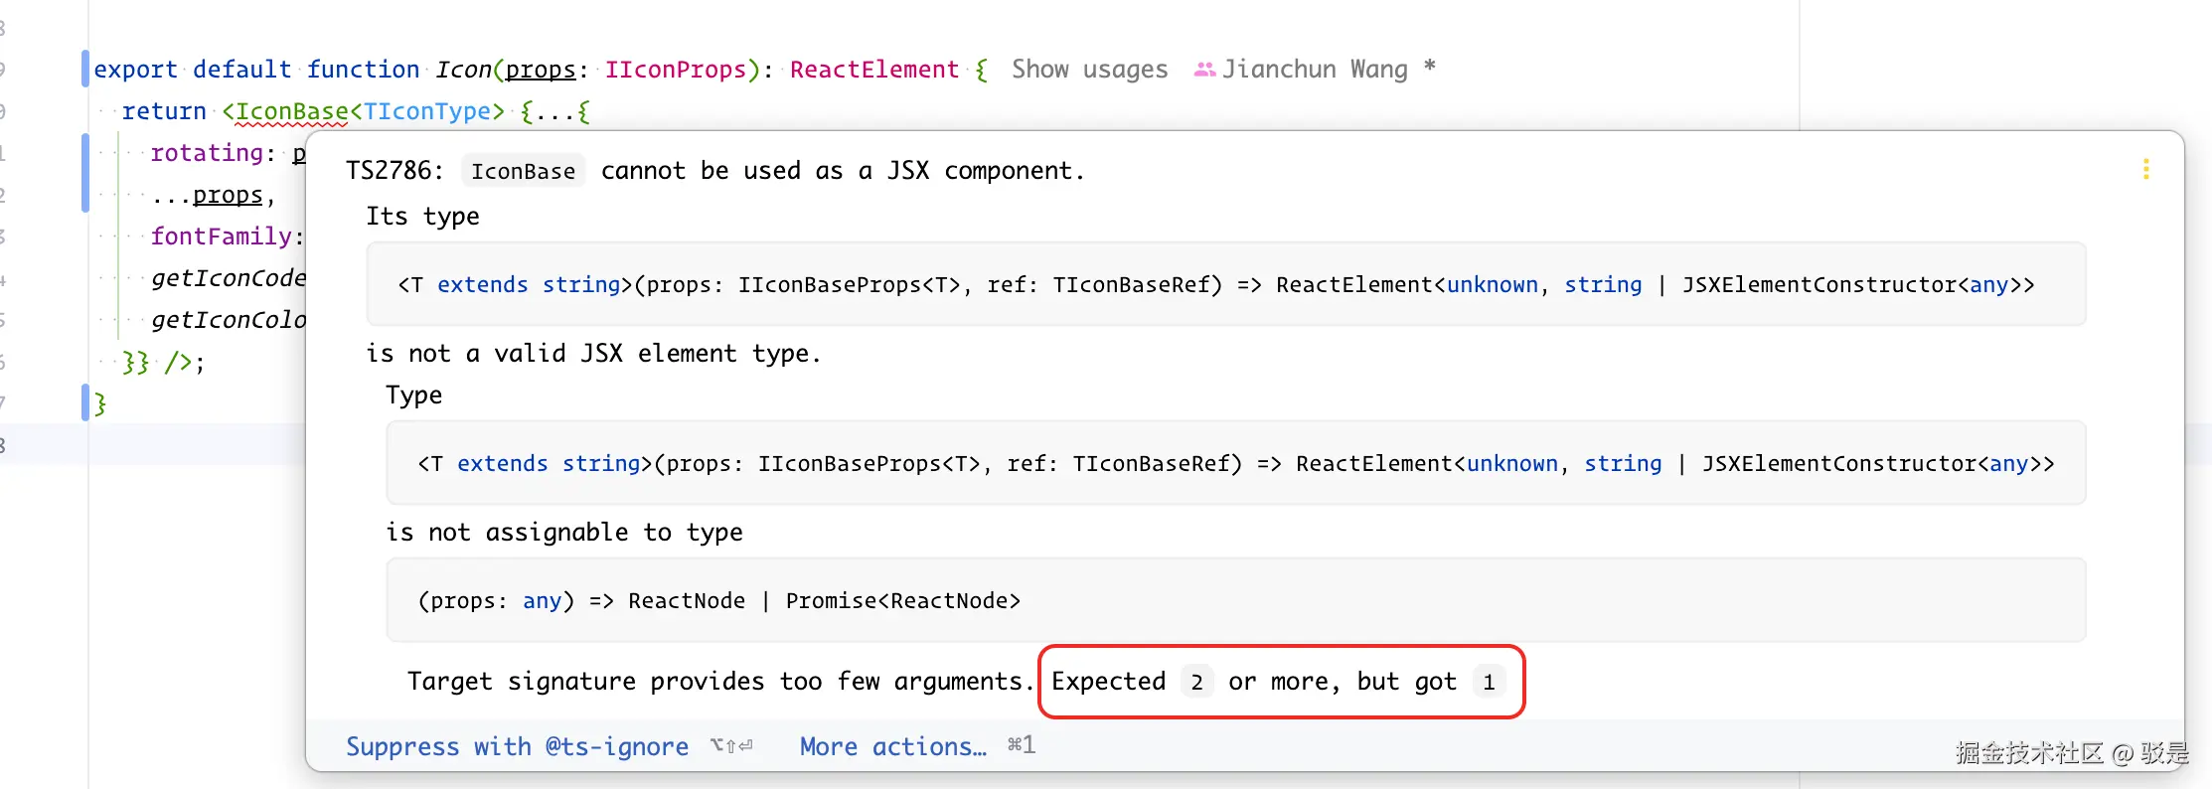Open the tooltip's three-dot options menu
This screenshot has height=789, width=2212.
[2145, 170]
